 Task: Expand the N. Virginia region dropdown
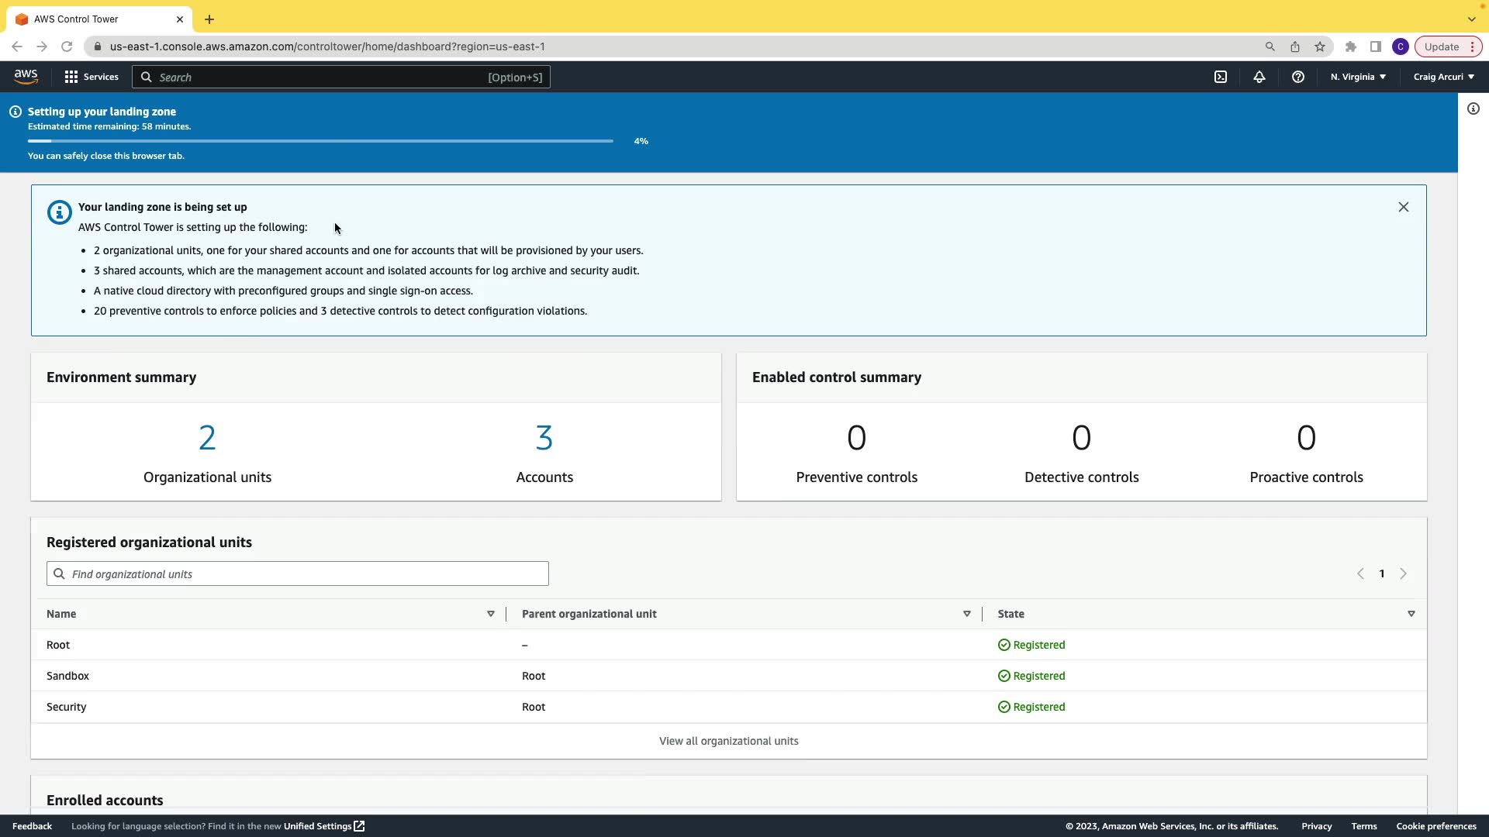click(1358, 77)
